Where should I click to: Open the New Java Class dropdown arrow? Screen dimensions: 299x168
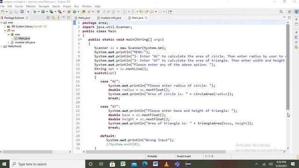tap(78, 12)
